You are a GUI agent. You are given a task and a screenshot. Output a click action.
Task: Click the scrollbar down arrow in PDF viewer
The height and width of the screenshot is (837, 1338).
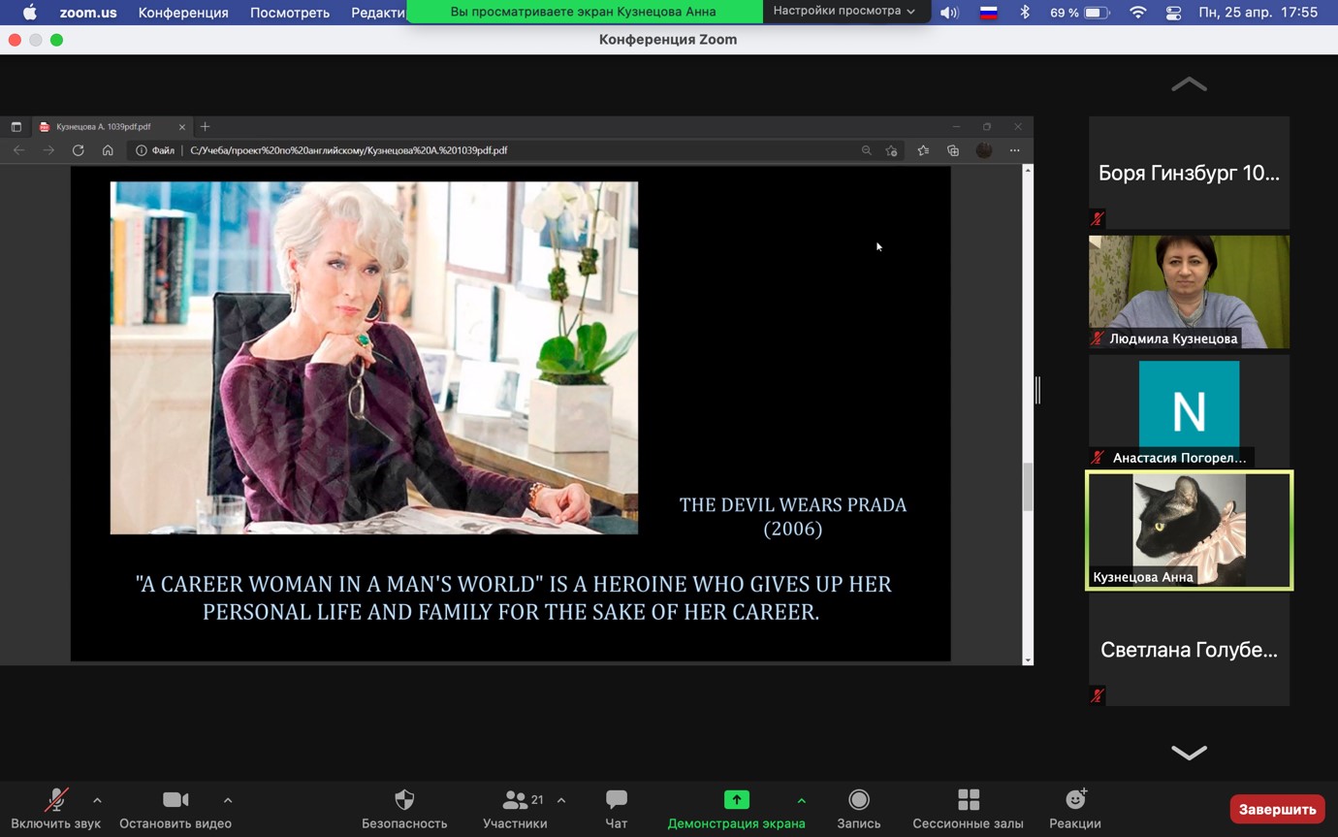tap(1028, 660)
